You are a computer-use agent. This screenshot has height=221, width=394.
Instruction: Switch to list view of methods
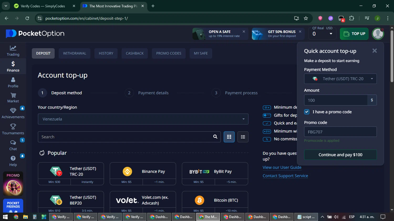click(243, 137)
